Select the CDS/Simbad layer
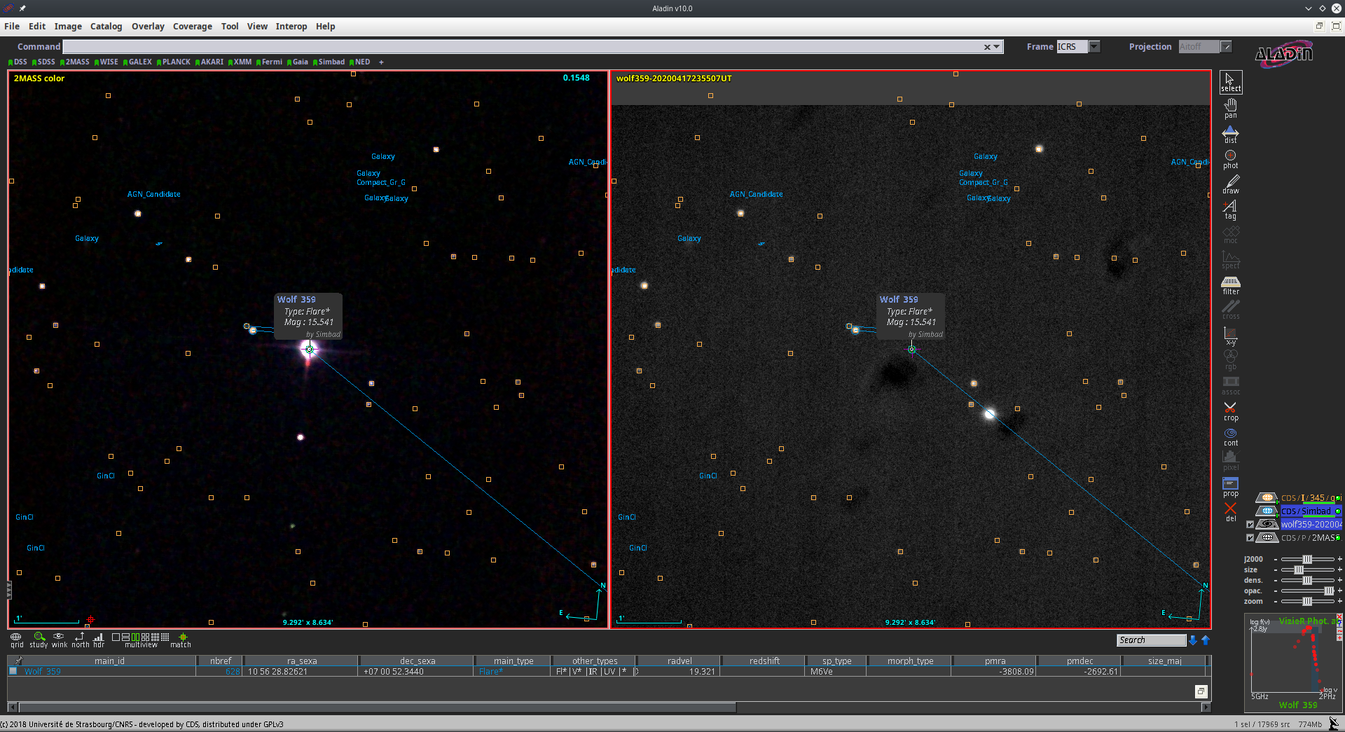This screenshot has width=1345, height=732. tap(1306, 511)
